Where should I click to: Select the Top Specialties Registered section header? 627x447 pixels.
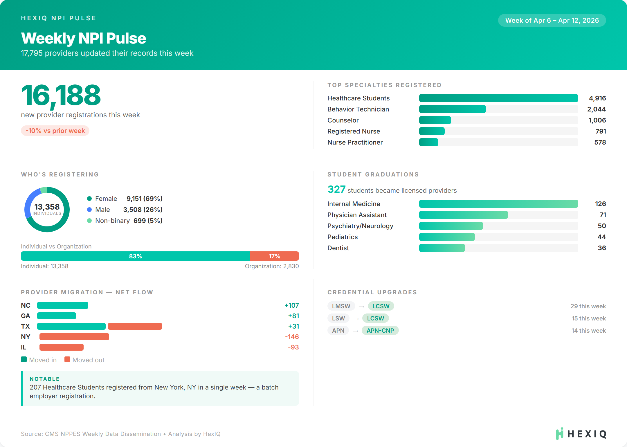click(384, 85)
